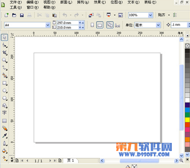Open the 版面 Layout menu
The height and width of the screenshot is (168, 190).
[x=66, y=2]
